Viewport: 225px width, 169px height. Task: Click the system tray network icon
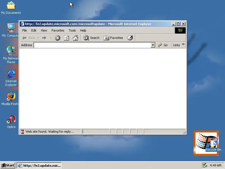coord(205,165)
